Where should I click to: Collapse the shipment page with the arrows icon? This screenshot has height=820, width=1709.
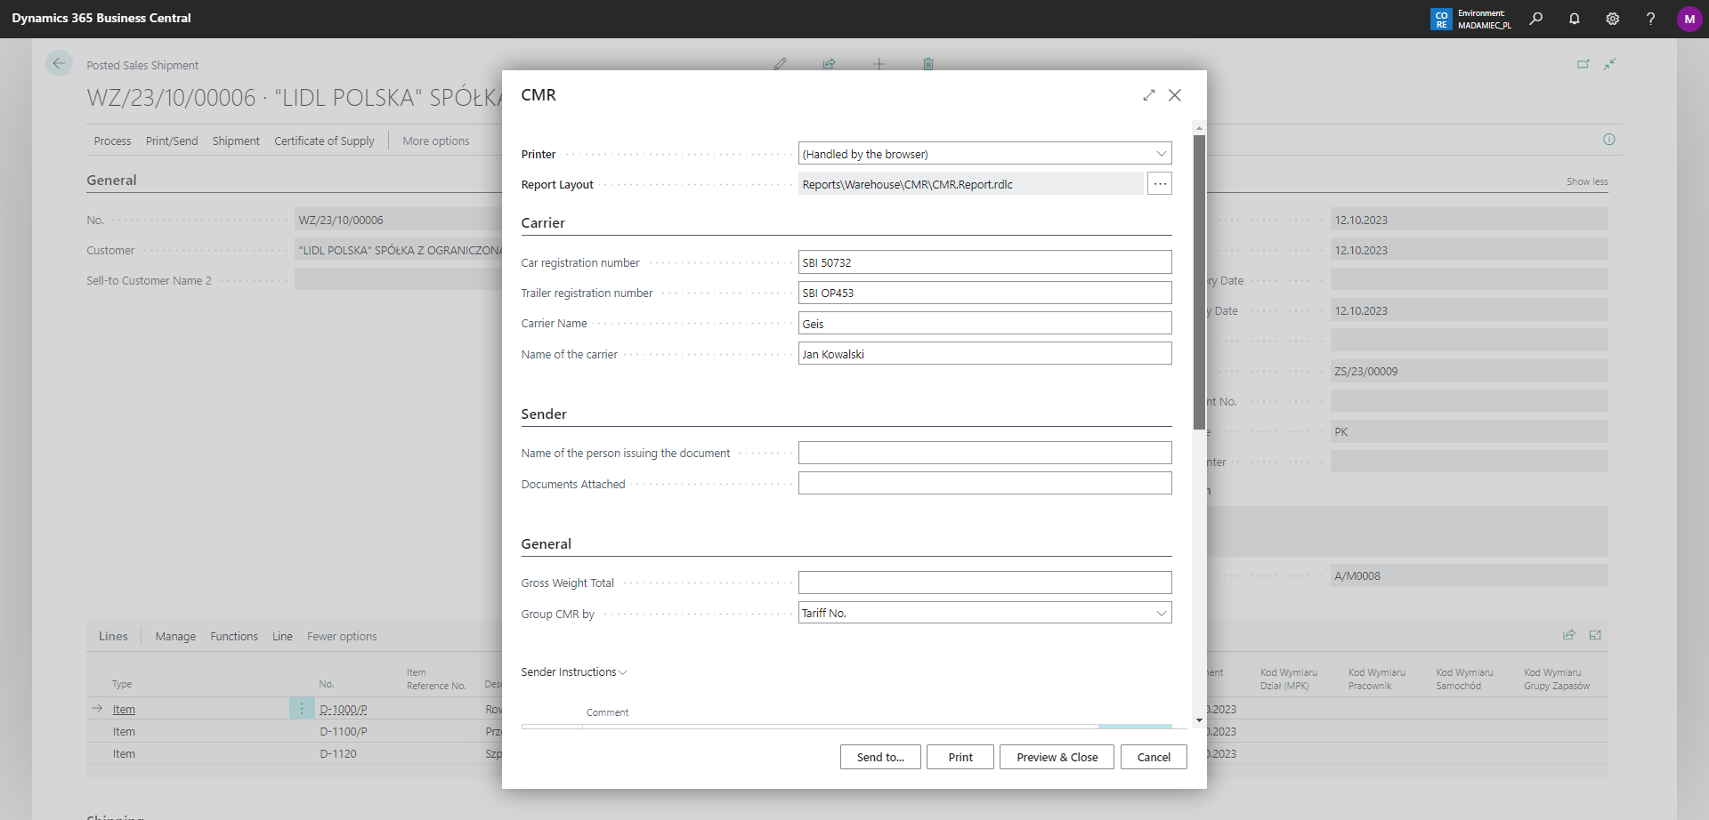coord(1610,64)
